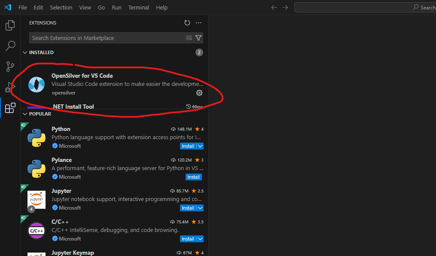
Task: Click the star rating of Python extension
Action: [x=199, y=129]
